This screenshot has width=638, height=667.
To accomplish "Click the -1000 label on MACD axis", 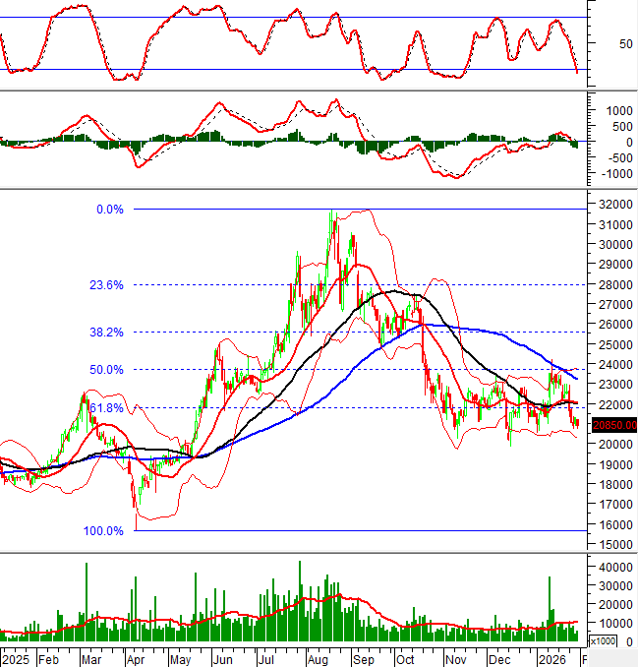I will (x=611, y=174).
